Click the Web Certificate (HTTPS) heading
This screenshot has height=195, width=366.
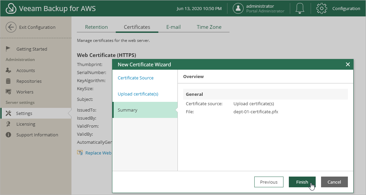pos(106,55)
